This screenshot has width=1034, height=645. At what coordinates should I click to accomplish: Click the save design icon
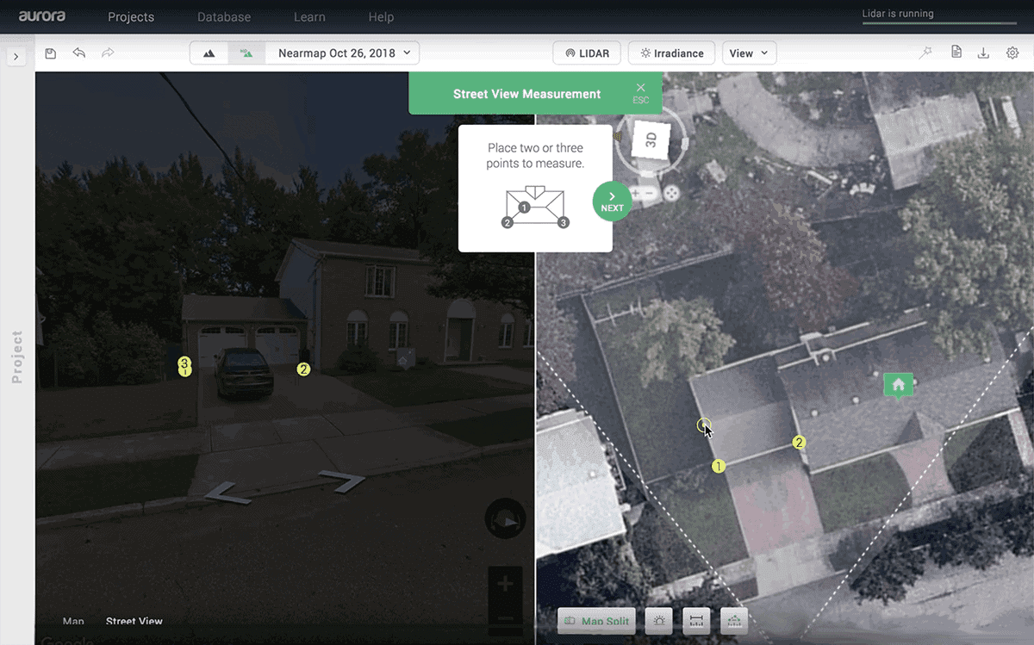51,53
